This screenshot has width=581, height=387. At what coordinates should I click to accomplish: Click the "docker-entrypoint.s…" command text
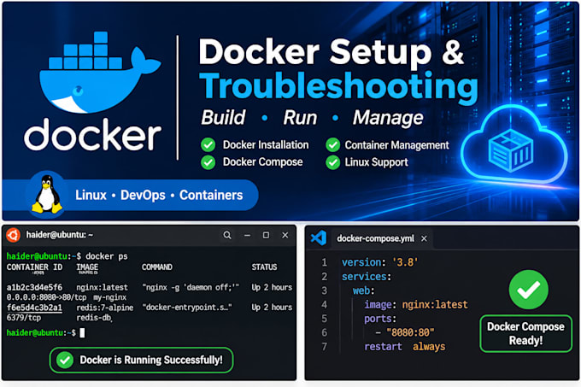(x=187, y=308)
